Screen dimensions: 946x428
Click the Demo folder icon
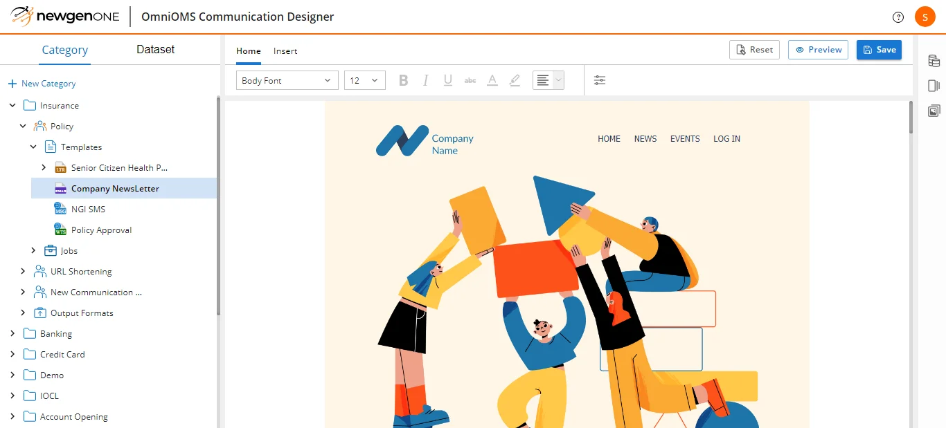30,375
